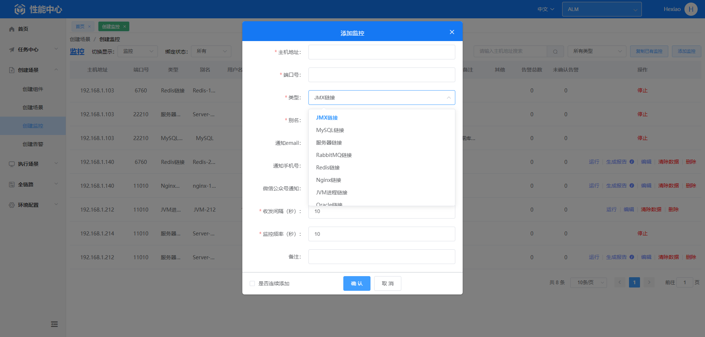Close the 添加监控 dialog with X
This screenshot has width=705, height=337.
tap(452, 32)
